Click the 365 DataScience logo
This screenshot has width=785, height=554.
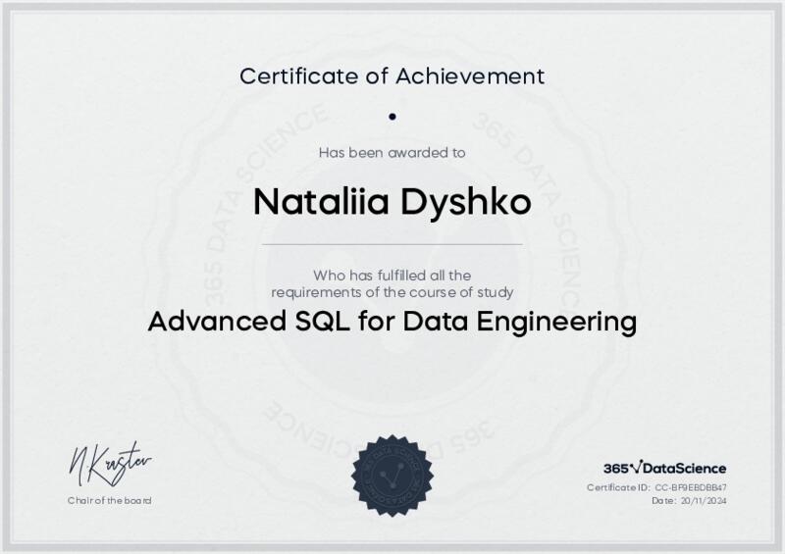point(665,469)
